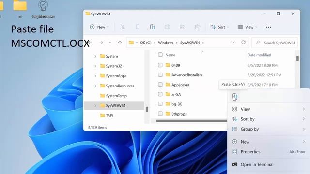Expand the System32 tree node
The width and height of the screenshot is (310, 174).
pos(95,66)
